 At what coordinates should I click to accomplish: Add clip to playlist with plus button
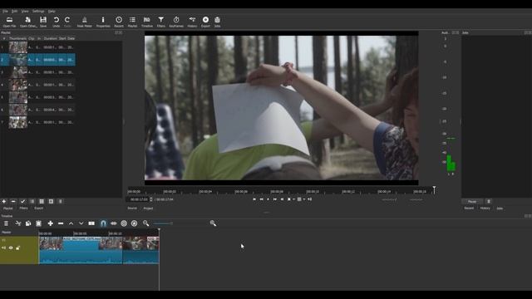(4, 201)
